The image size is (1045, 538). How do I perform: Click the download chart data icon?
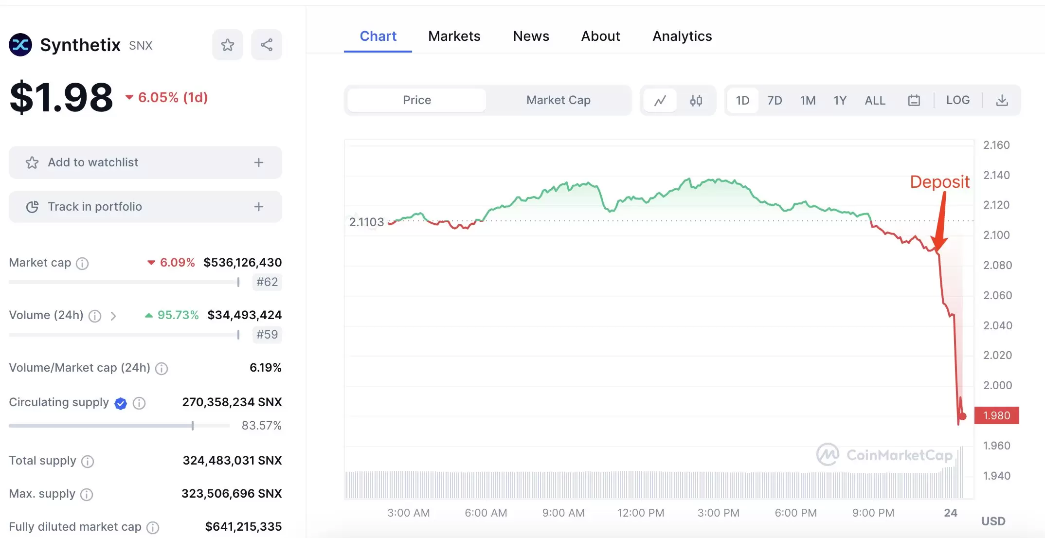coord(1002,101)
